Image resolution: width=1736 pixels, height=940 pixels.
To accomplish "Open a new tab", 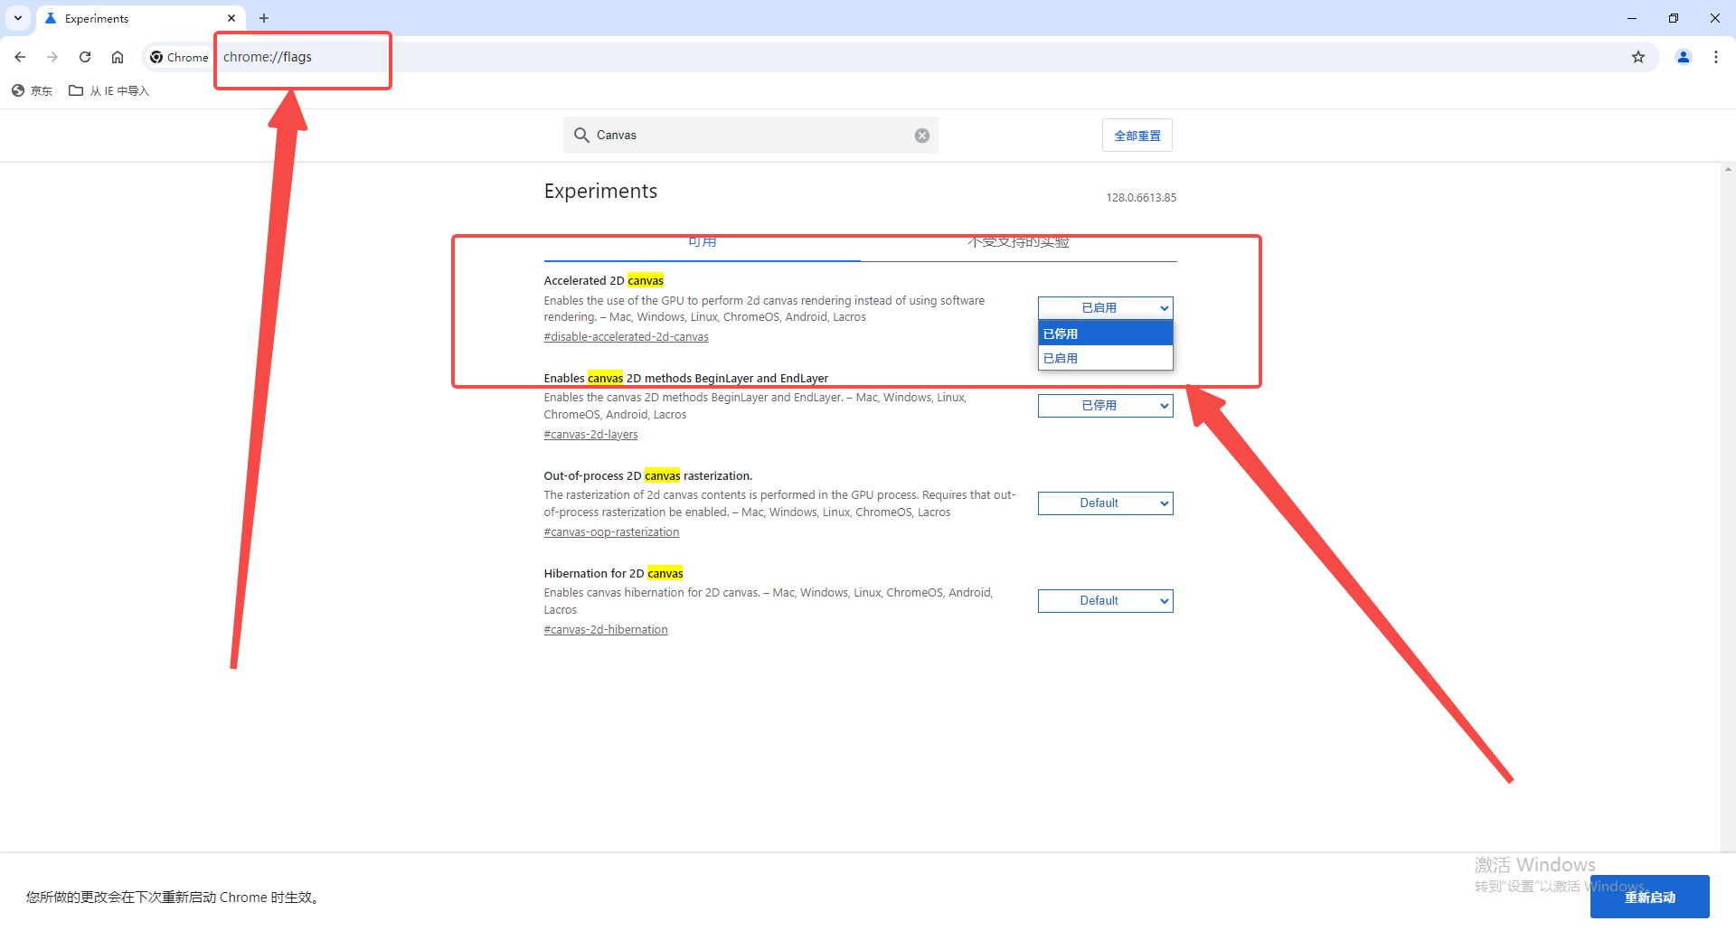I will pyautogui.click(x=264, y=18).
